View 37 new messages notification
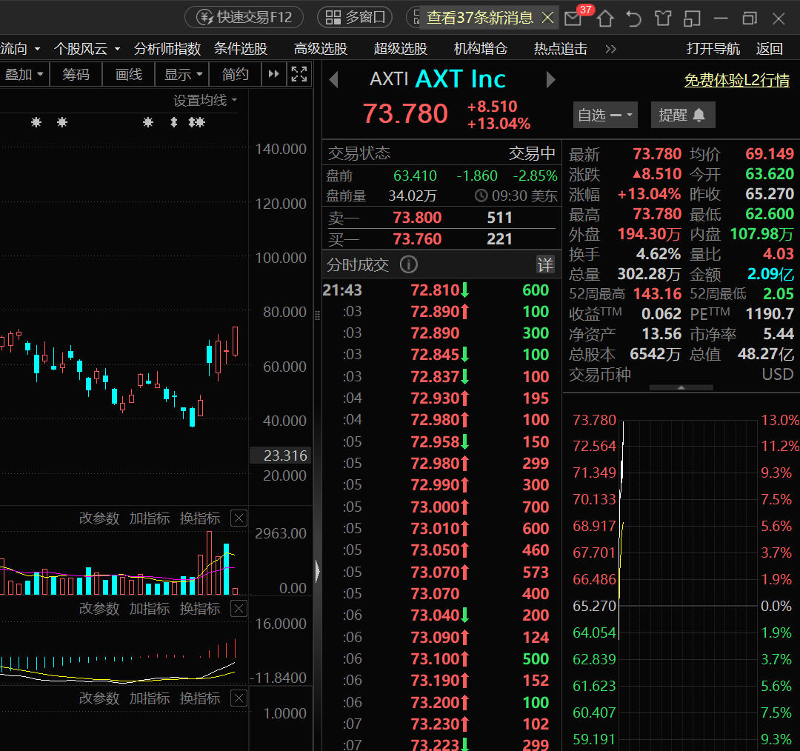Image resolution: width=800 pixels, height=751 pixels. pyautogui.click(x=479, y=18)
